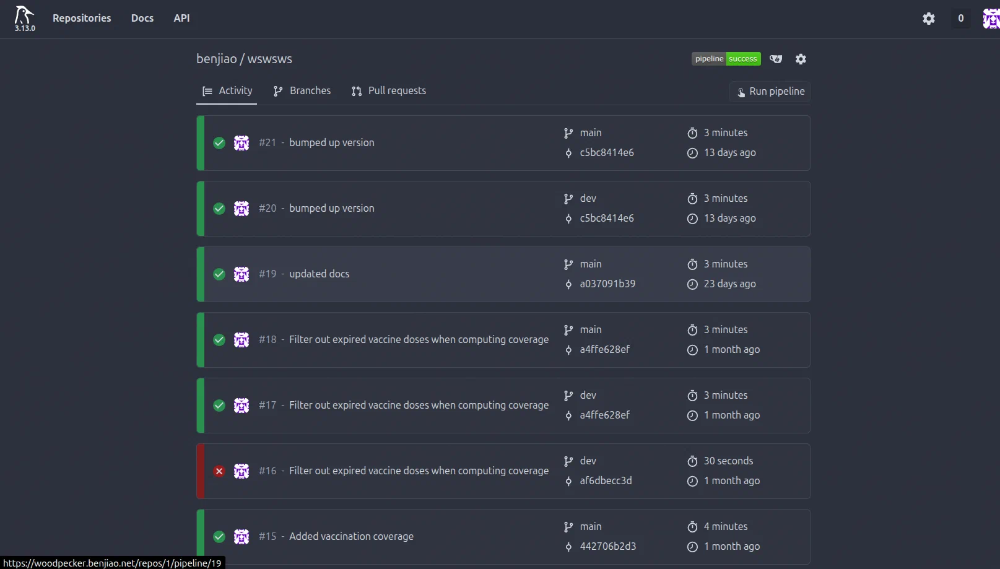Open user settings gear in top navigation bar
Image resolution: width=1000 pixels, height=569 pixels.
pos(928,19)
